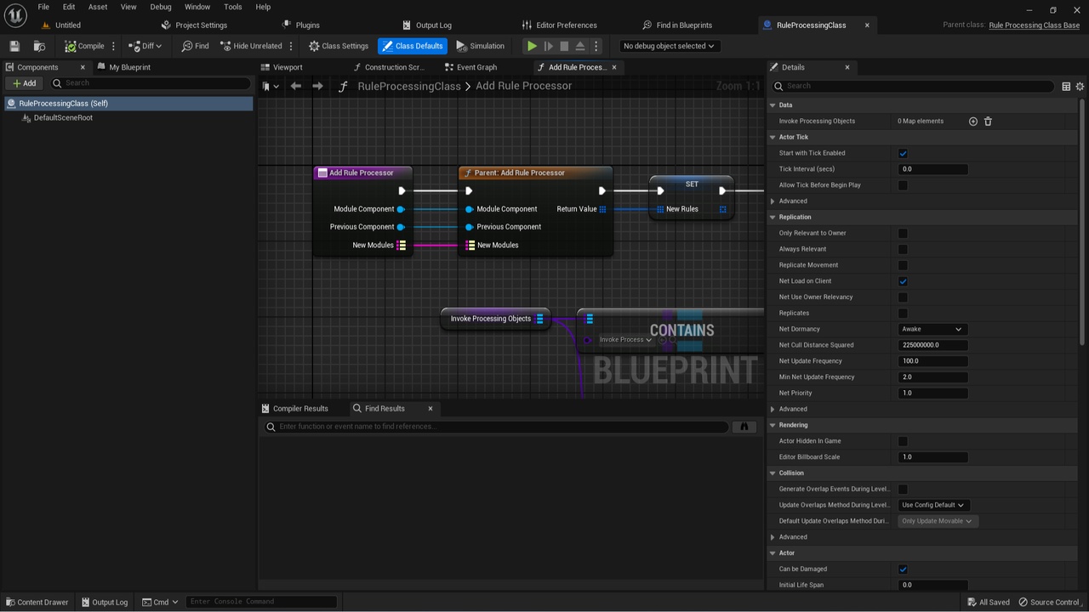Add element to Invoke Processing Objects map
1089x612 pixels.
point(973,122)
